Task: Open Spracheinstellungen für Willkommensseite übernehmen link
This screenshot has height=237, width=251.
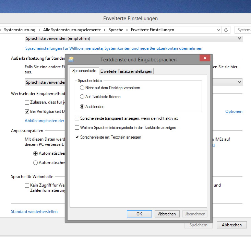Action: click(114, 48)
